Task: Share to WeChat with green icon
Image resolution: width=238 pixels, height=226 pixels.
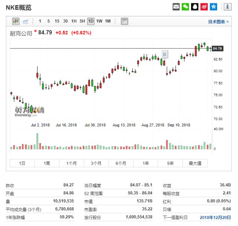Action: (185, 7)
